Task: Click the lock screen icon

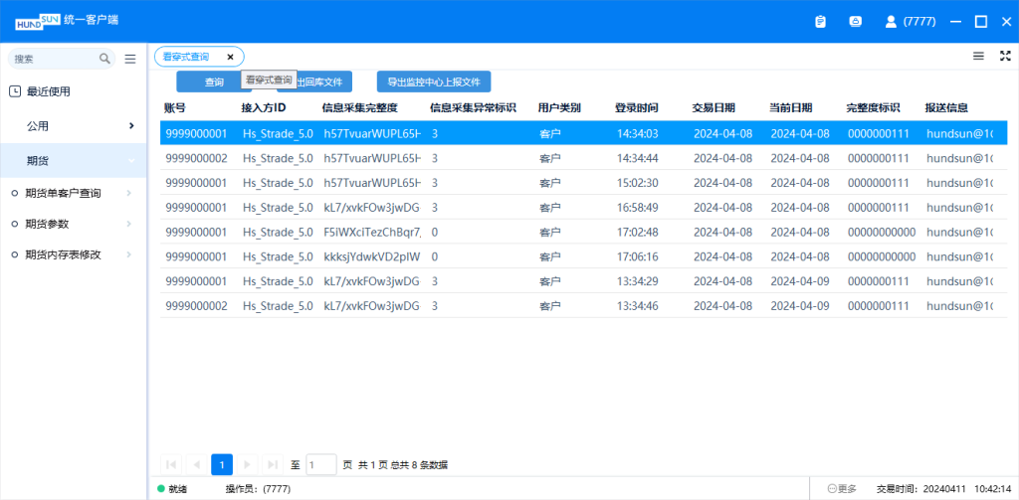Action: [855, 21]
